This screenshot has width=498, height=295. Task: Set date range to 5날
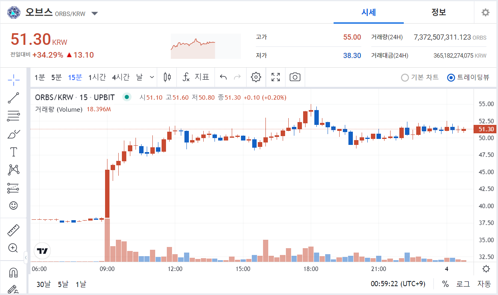(63, 284)
